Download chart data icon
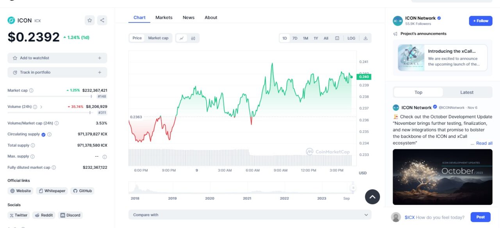This screenshot has height=228, width=500. pyautogui.click(x=366, y=38)
